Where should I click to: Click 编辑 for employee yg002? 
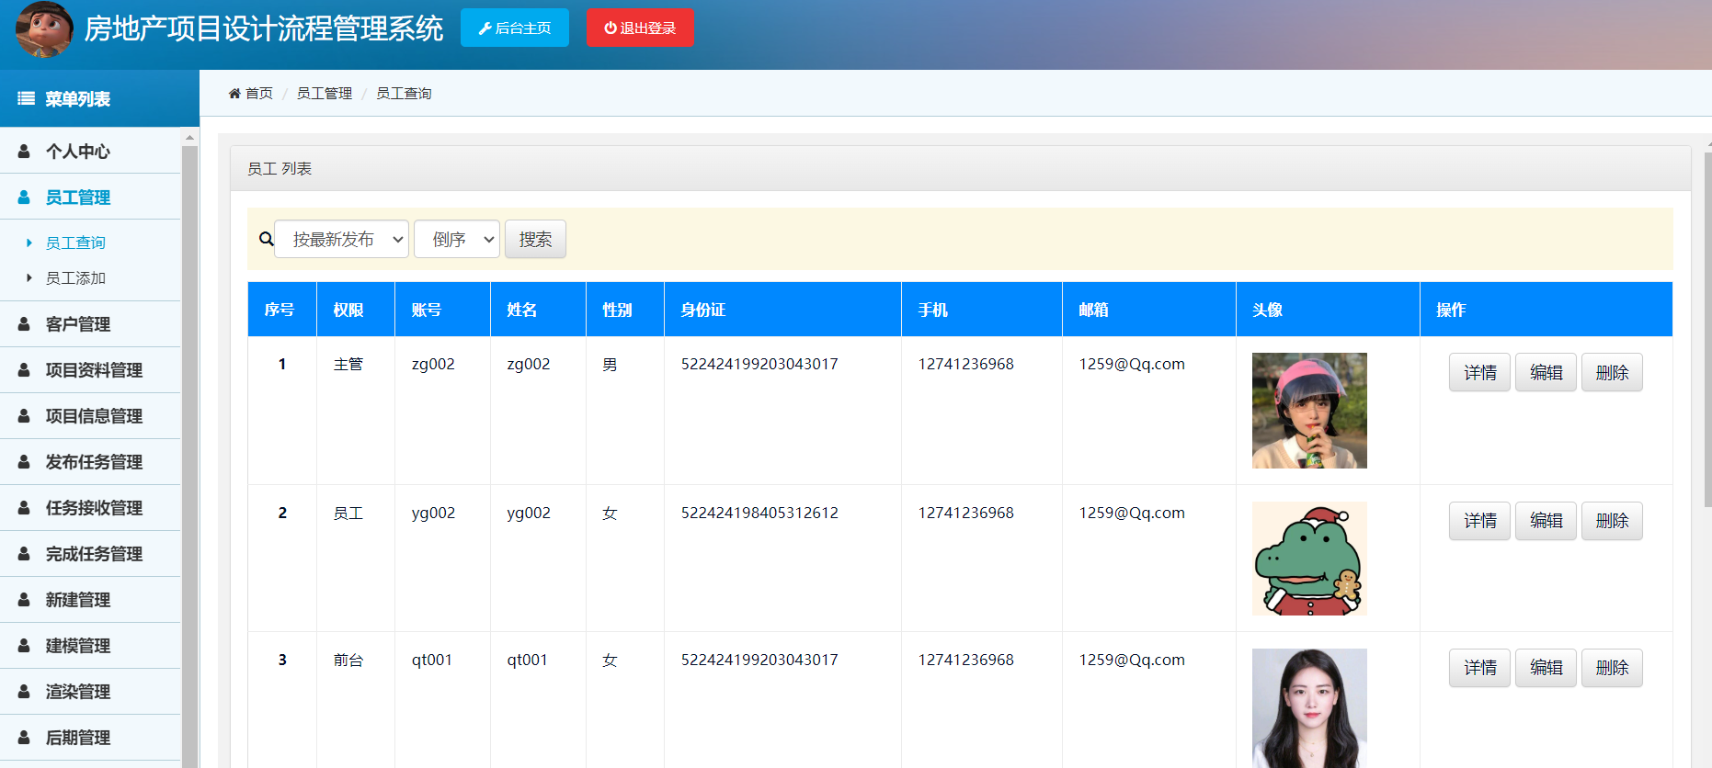pyautogui.click(x=1546, y=521)
